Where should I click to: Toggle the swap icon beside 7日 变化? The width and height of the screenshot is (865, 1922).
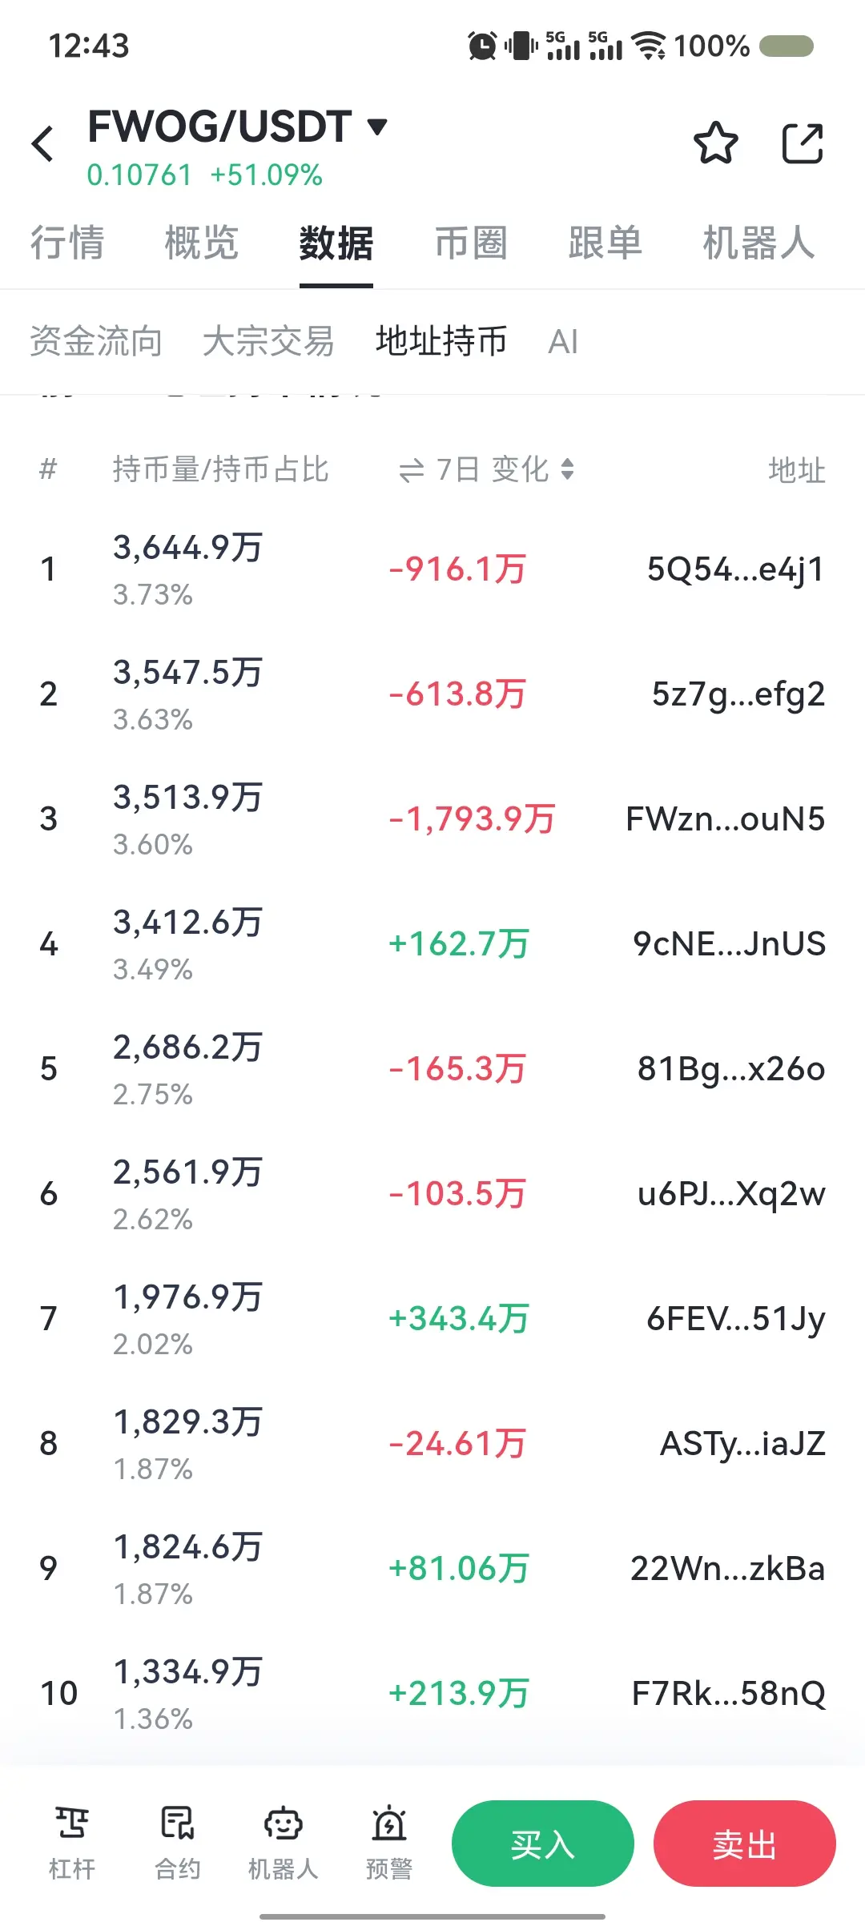[x=412, y=470]
